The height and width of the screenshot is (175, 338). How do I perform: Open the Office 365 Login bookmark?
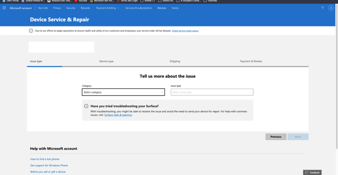(127, 1)
